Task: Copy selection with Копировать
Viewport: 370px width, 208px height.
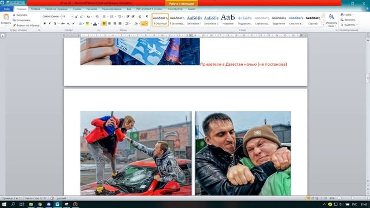Action: point(21,20)
